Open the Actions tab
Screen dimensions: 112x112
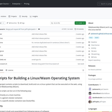(3, 16)
